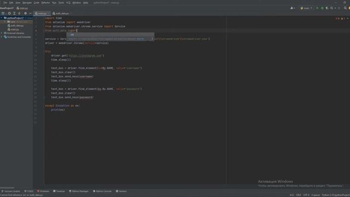Open the Terminal tool window
350x197 pixels.
click(x=59, y=191)
